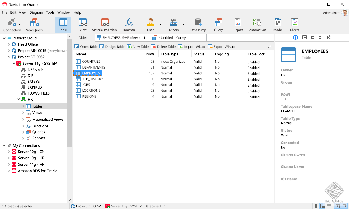Show the General info pane icon
The height and width of the screenshot is (209, 349).
pyautogui.click(x=295, y=37)
